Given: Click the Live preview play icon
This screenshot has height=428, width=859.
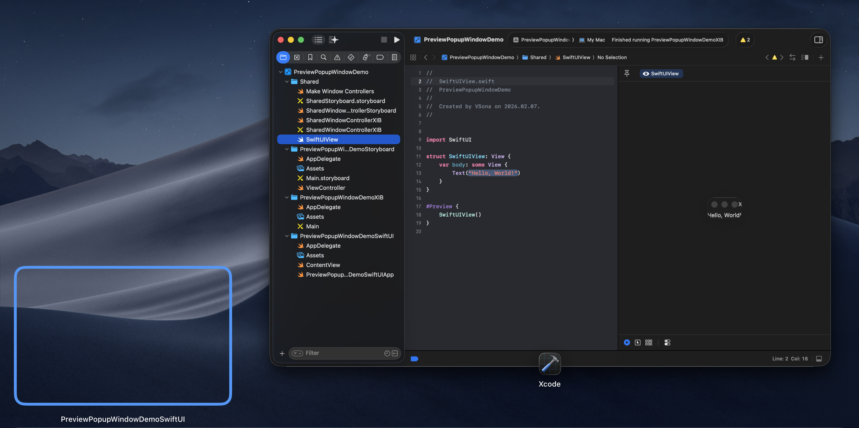Looking at the screenshot, I should pyautogui.click(x=627, y=342).
